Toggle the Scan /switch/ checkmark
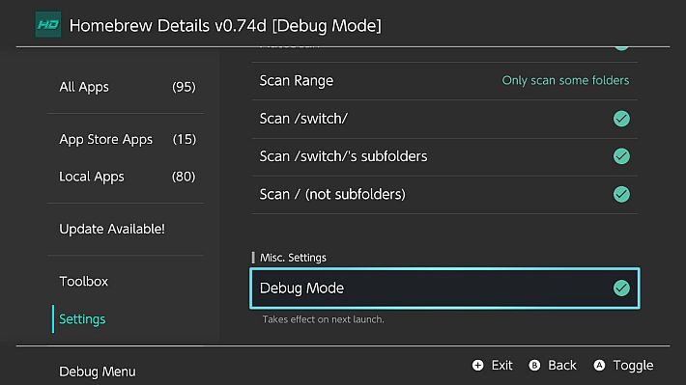This screenshot has width=686, height=385. pos(621,119)
